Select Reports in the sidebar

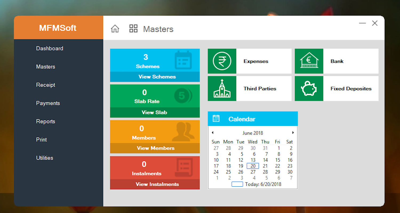pos(46,121)
